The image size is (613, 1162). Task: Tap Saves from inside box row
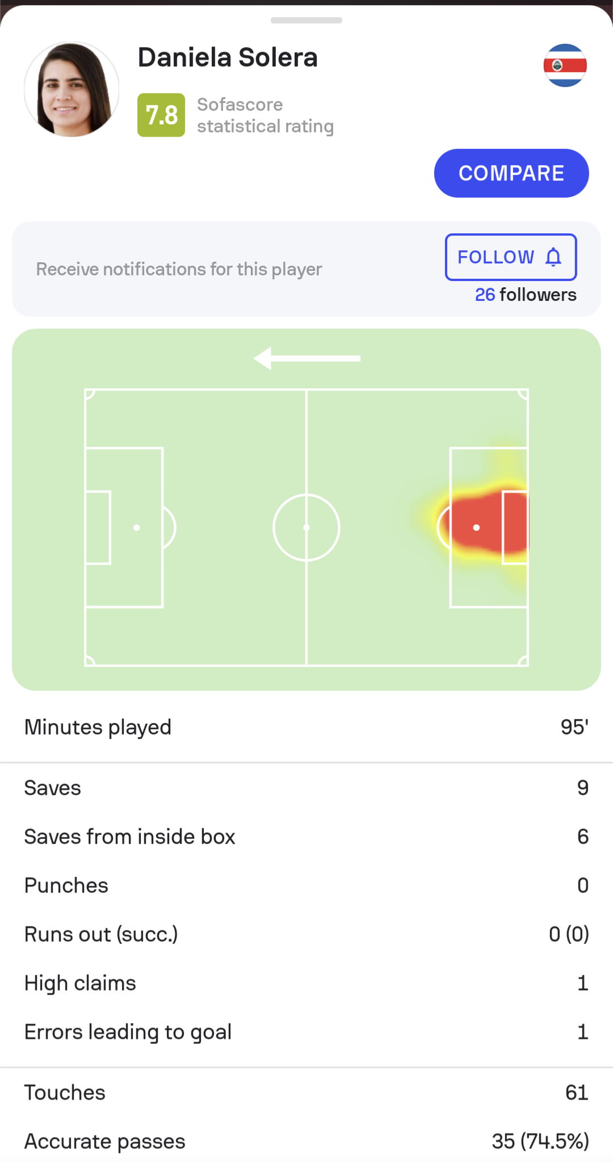(x=306, y=837)
